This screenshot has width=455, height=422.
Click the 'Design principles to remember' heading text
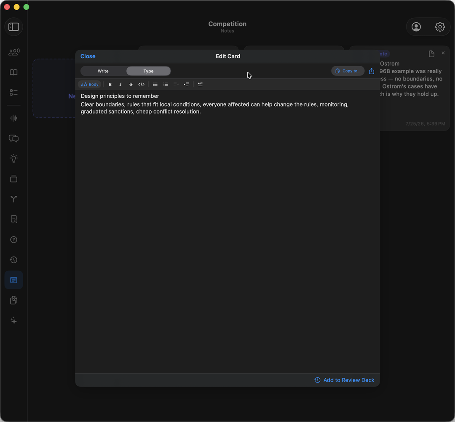tap(120, 96)
